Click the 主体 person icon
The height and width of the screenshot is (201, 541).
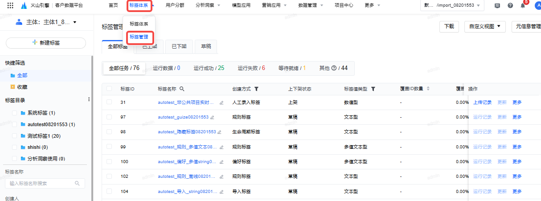point(19,22)
